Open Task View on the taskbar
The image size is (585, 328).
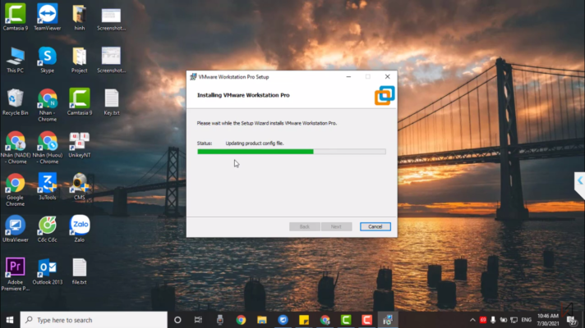click(x=198, y=320)
